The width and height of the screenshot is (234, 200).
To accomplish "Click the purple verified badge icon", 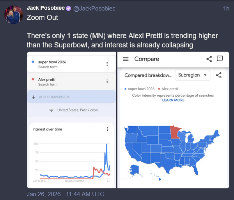I will pos(68,9).
